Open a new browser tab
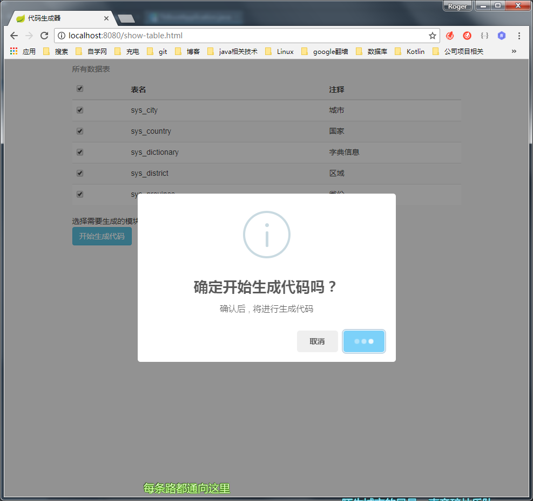 pos(126,19)
